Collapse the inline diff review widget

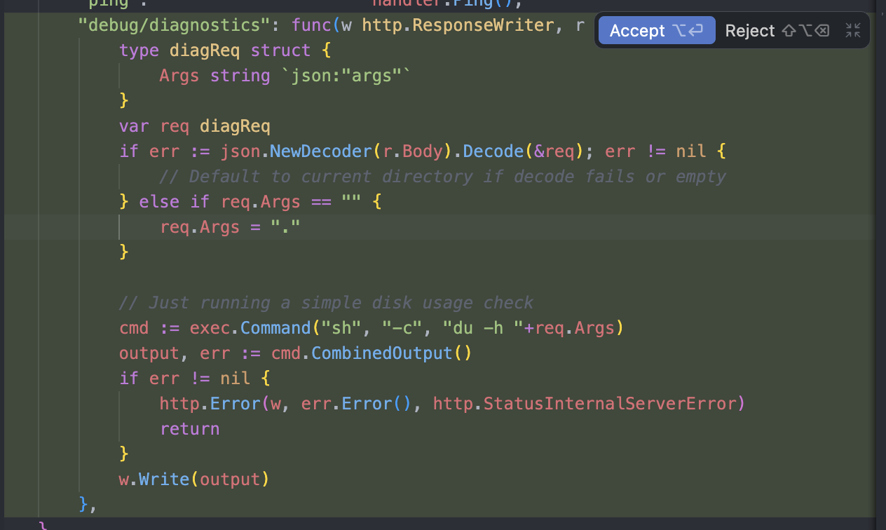[853, 30]
